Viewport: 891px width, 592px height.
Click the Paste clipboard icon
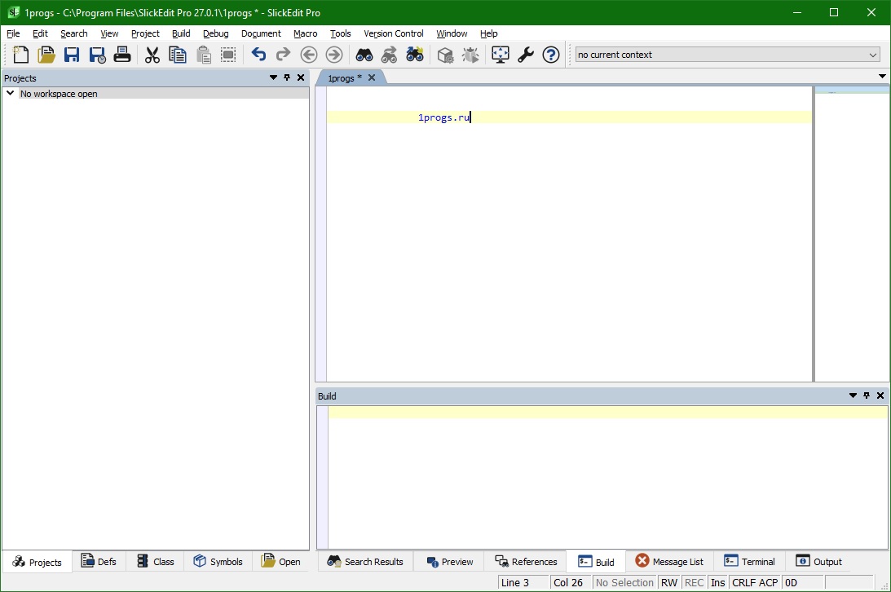pyautogui.click(x=204, y=55)
